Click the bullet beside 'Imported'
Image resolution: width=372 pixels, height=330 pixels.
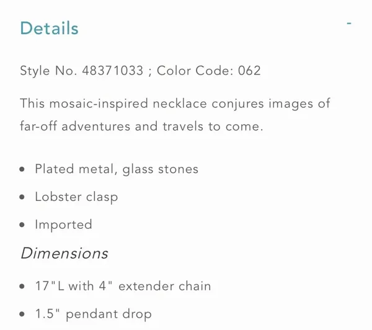coord(22,225)
